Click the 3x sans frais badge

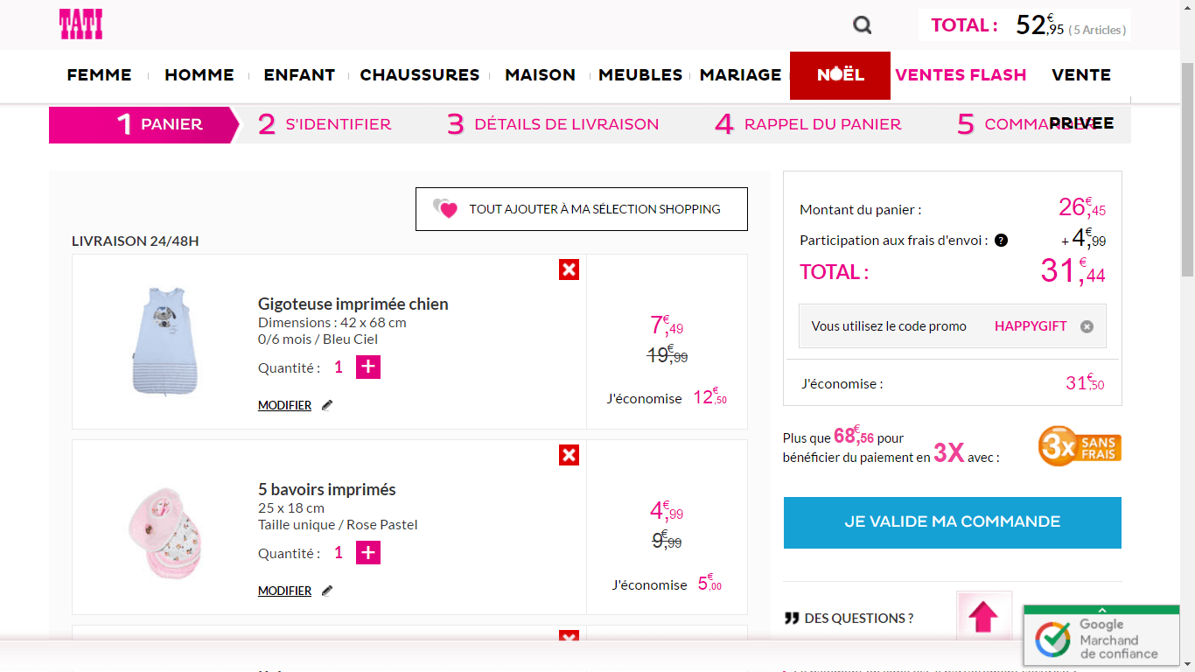pyautogui.click(x=1080, y=446)
